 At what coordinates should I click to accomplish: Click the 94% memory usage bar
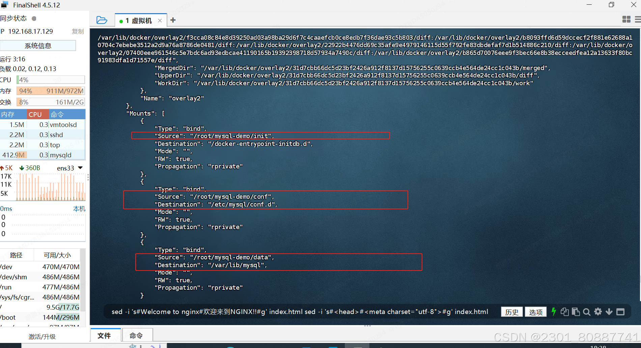click(x=51, y=91)
